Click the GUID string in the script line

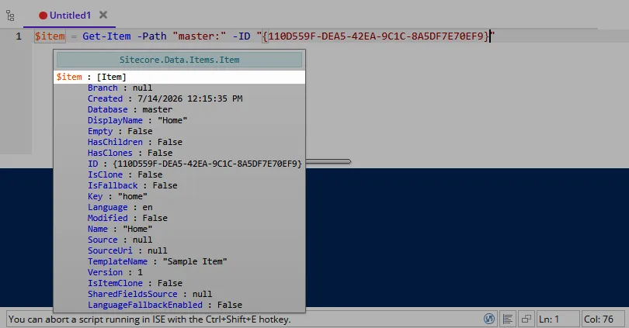376,36
